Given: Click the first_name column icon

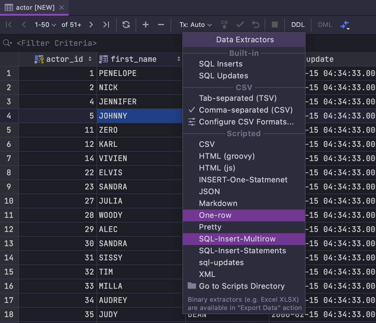Looking at the screenshot, I should [103, 59].
